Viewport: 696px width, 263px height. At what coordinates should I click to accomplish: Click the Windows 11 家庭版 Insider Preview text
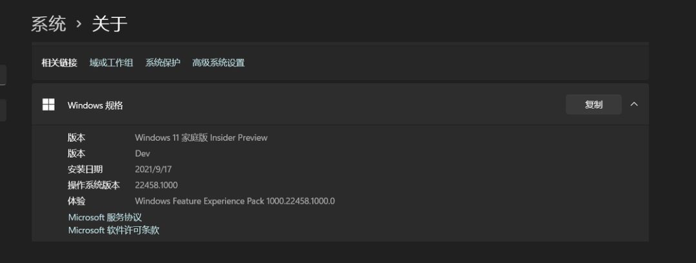tap(201, 137)
